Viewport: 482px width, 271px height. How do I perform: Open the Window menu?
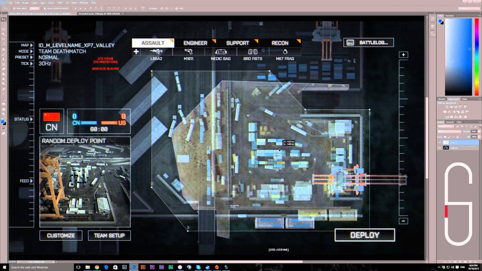pos(84,3)
